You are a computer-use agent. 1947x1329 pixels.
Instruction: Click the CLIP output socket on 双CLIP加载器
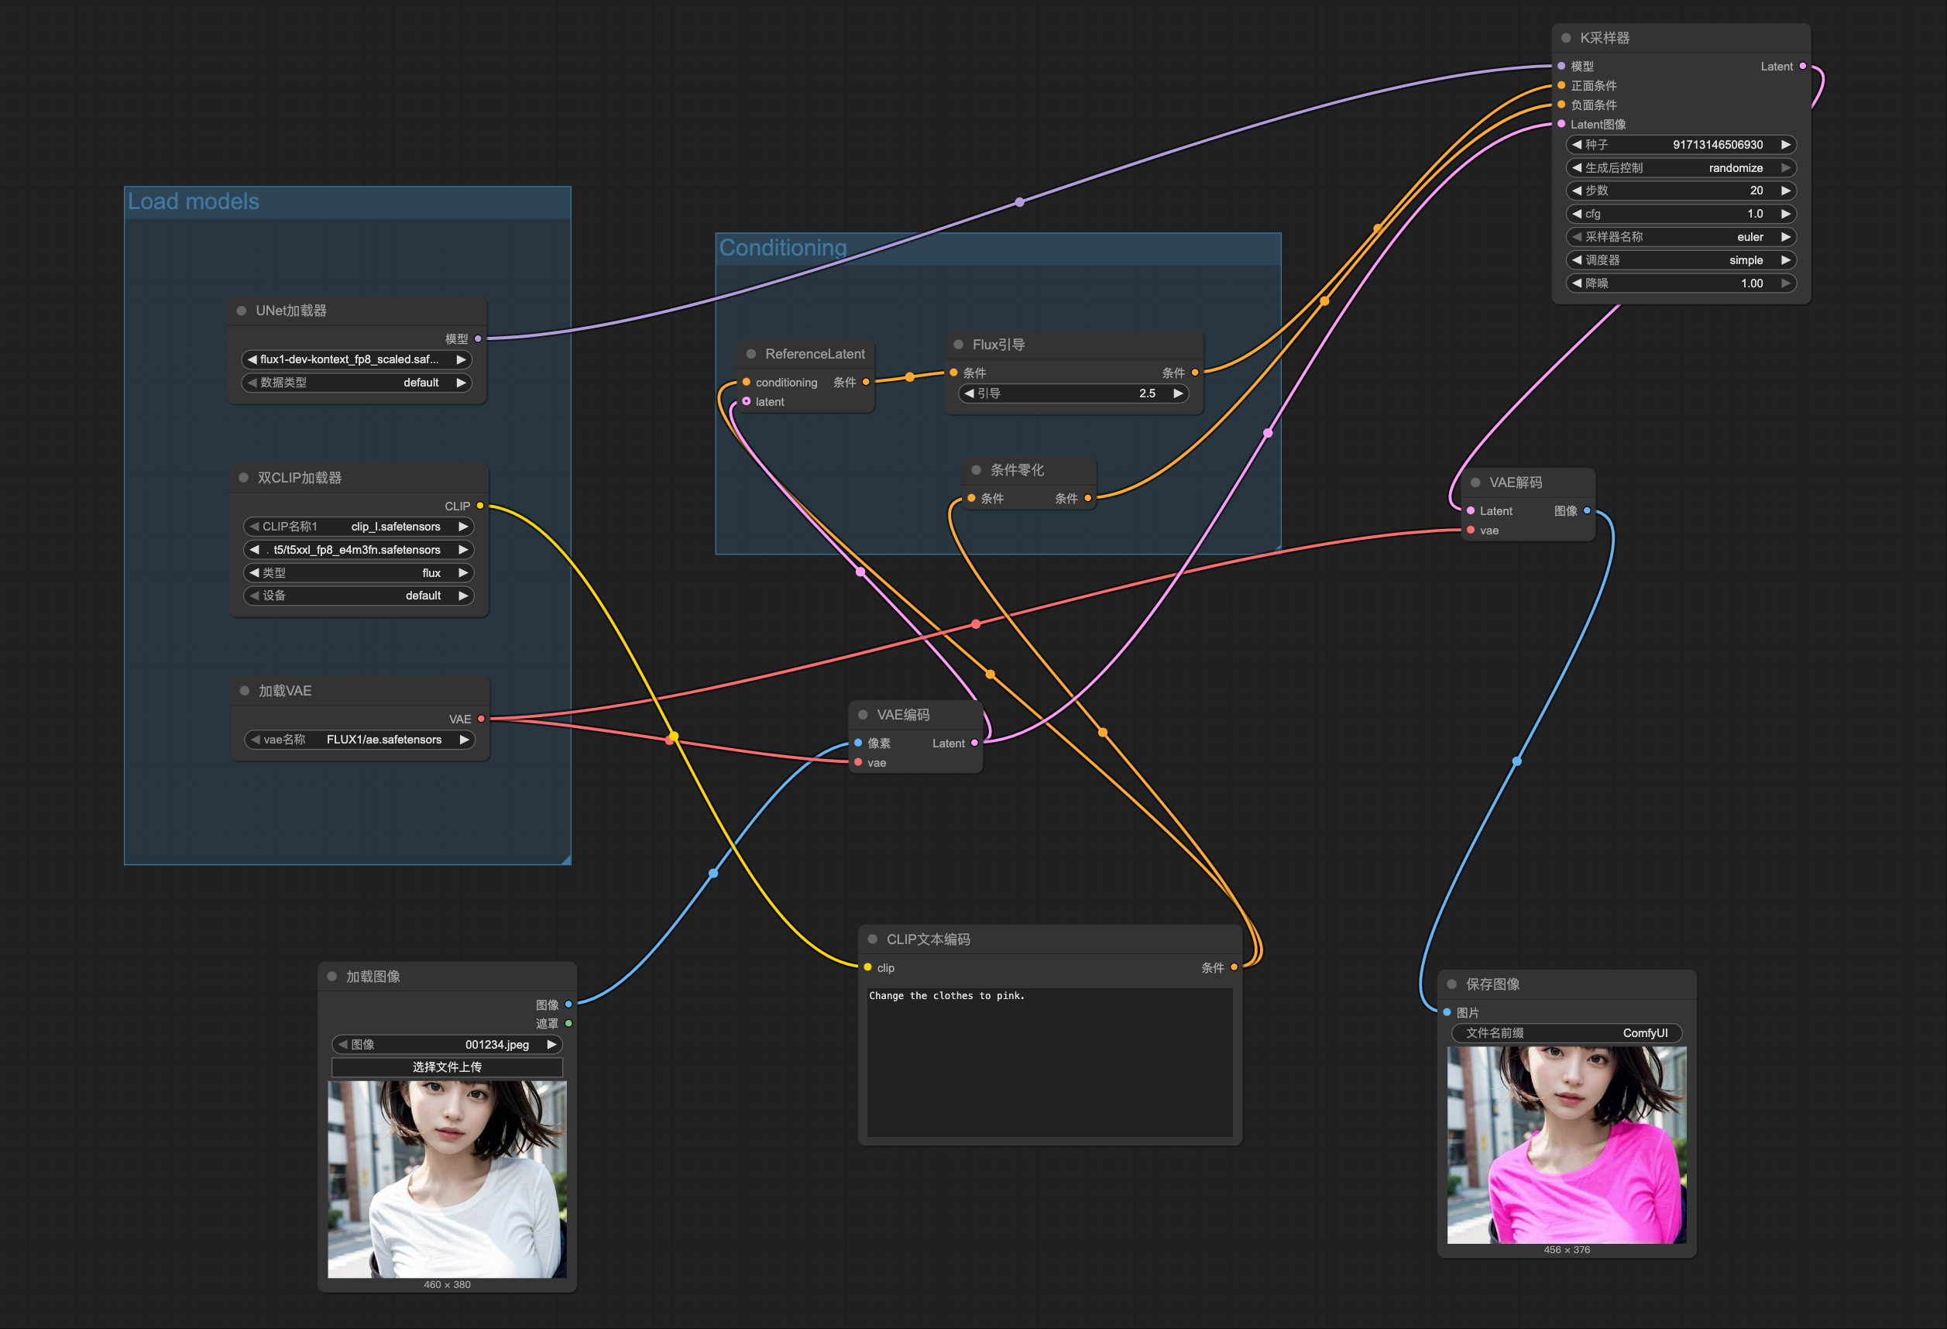[479, 507]
